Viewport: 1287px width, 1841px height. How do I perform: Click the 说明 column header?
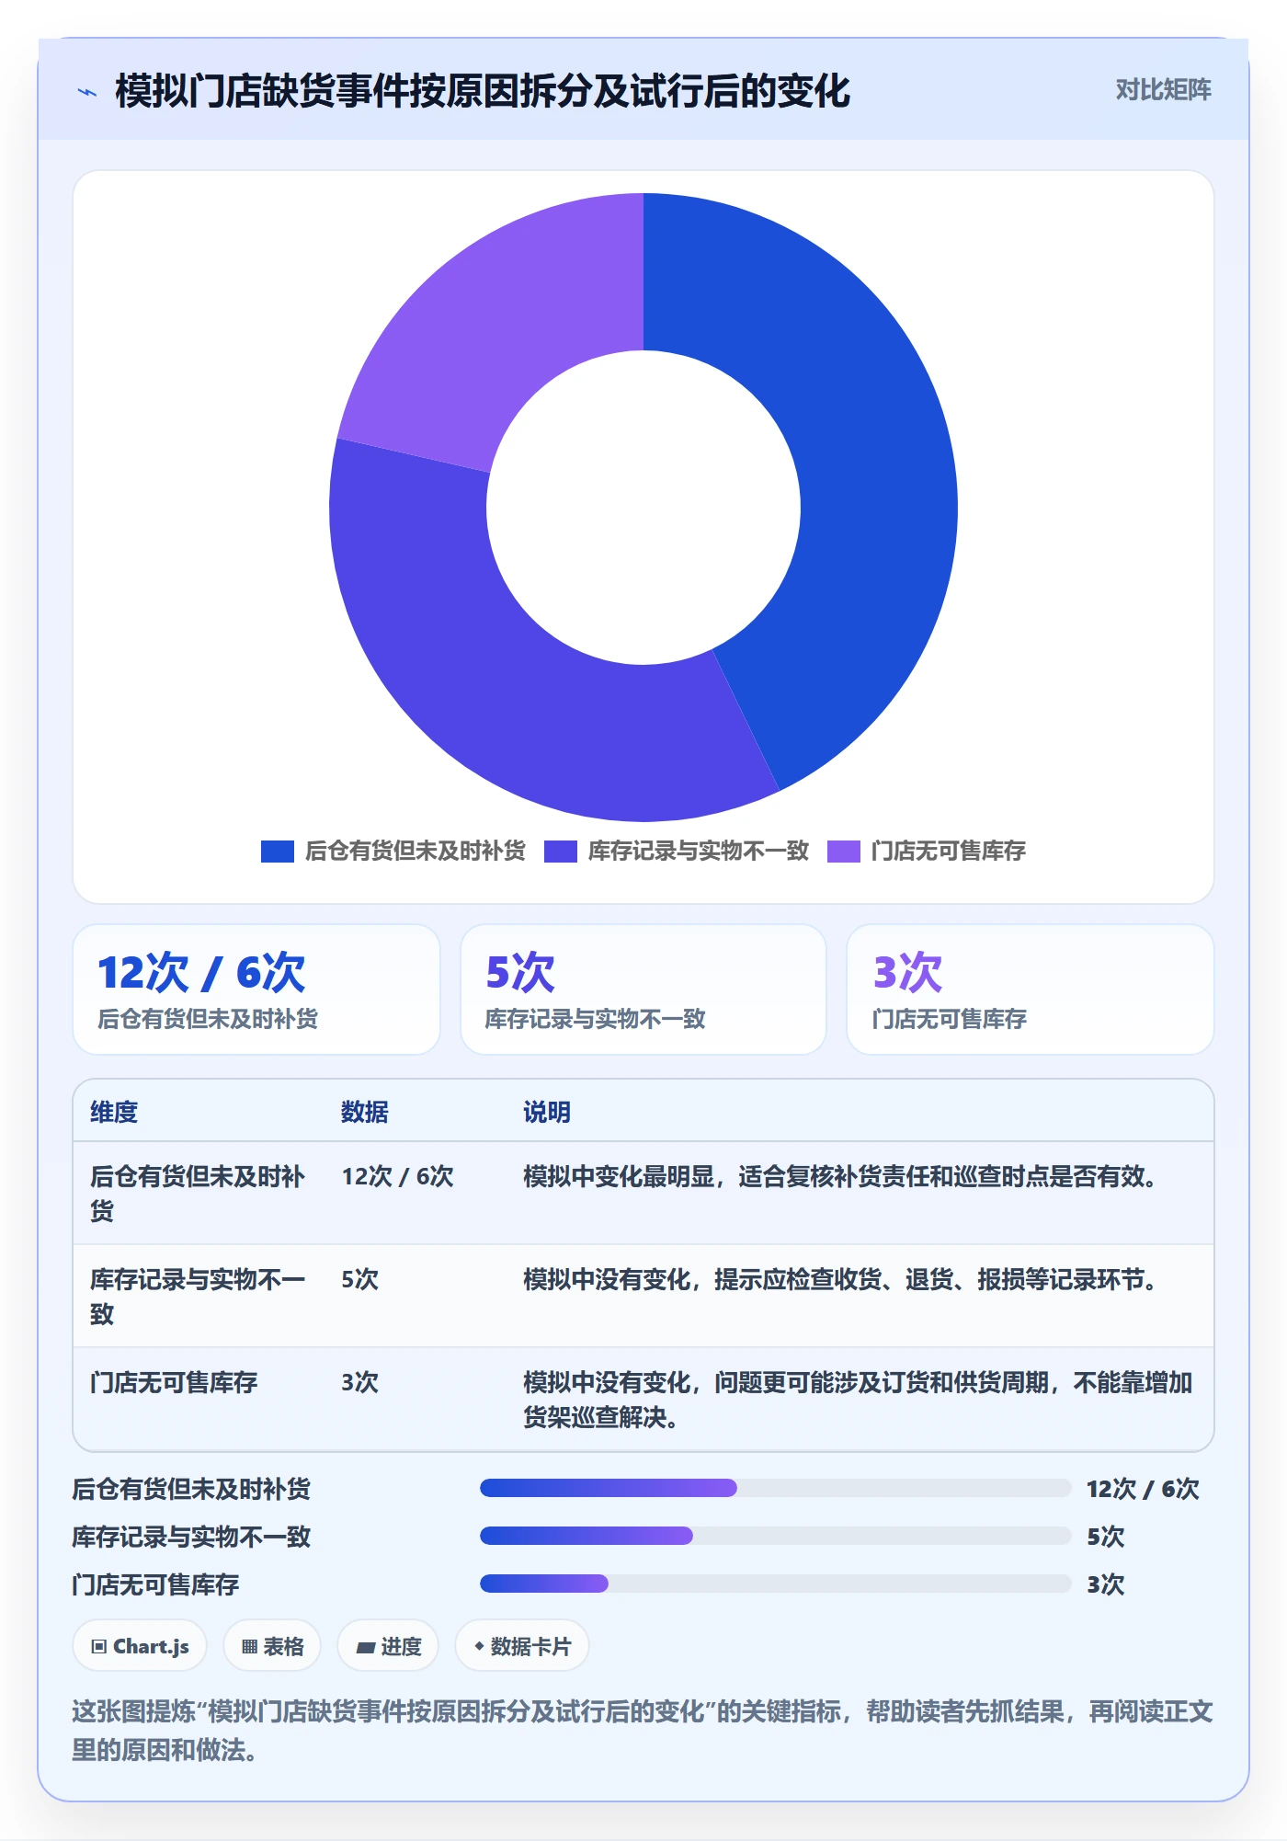click(x=547, y=1112)
